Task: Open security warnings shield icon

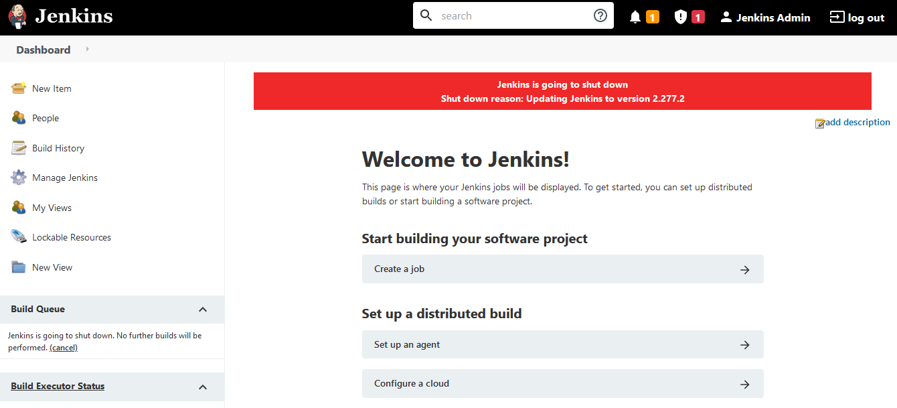Action: (x=681, y=17)
